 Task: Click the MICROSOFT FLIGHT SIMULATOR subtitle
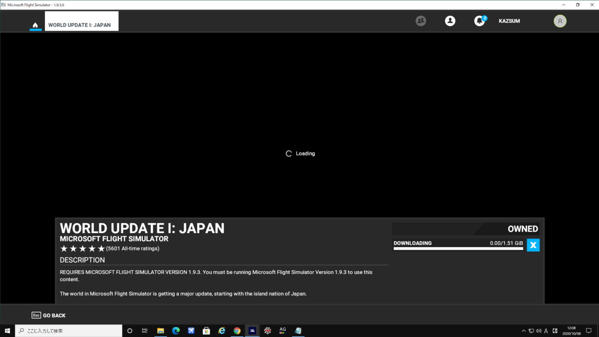pos(114,239)
